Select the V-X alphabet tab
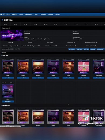 (76, 24)
